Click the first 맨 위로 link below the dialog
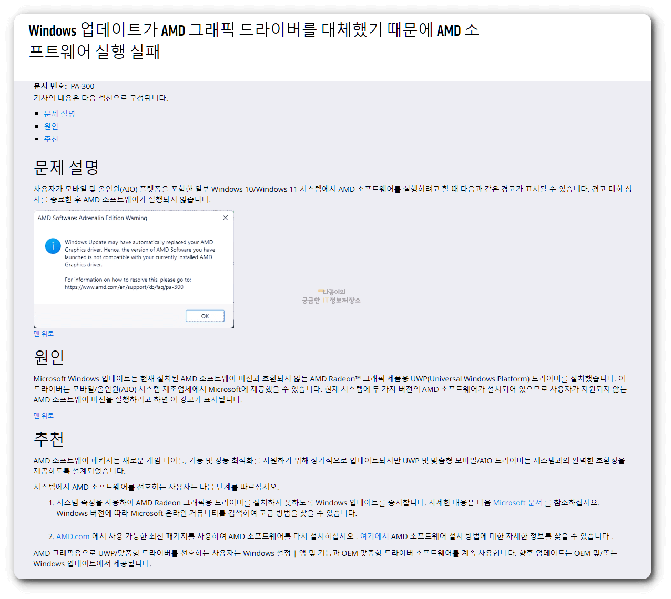 pyautogui.click(x=44, y=334)
